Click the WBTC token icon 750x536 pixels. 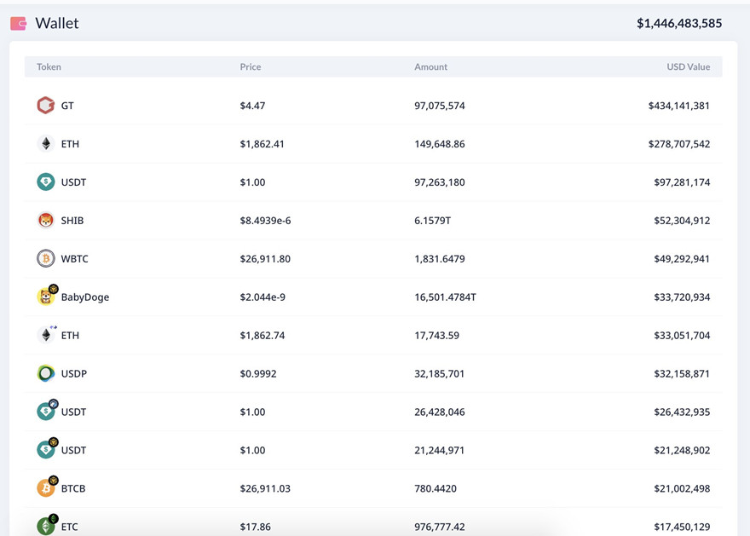[x=46, y=258]
